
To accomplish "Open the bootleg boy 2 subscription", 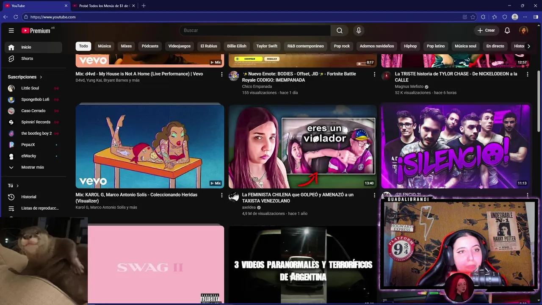I will pos(33,133).
